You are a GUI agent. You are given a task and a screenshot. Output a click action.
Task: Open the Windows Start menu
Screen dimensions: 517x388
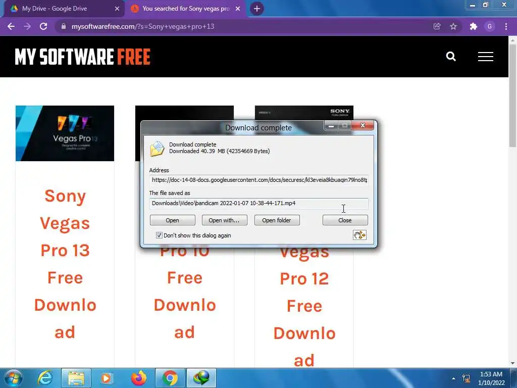pos(14,378)
